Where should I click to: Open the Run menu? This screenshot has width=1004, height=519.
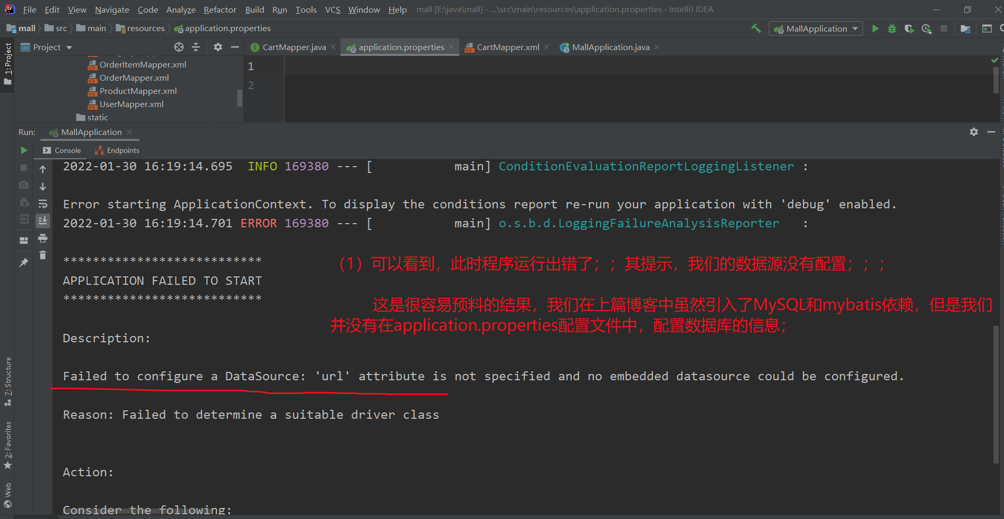coord(280,9)
